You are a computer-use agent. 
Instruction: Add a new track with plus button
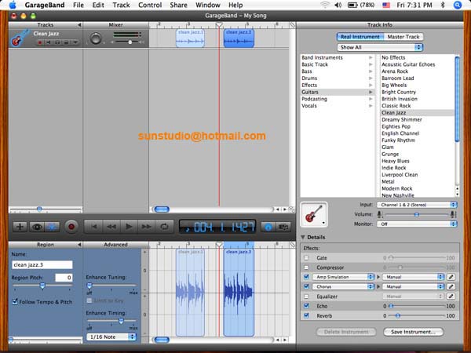(x=20, y=227)
